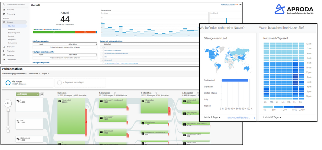Click the Switzerland bar in country chart
This screenshot has height=150, width=322.
coord(235,80)
